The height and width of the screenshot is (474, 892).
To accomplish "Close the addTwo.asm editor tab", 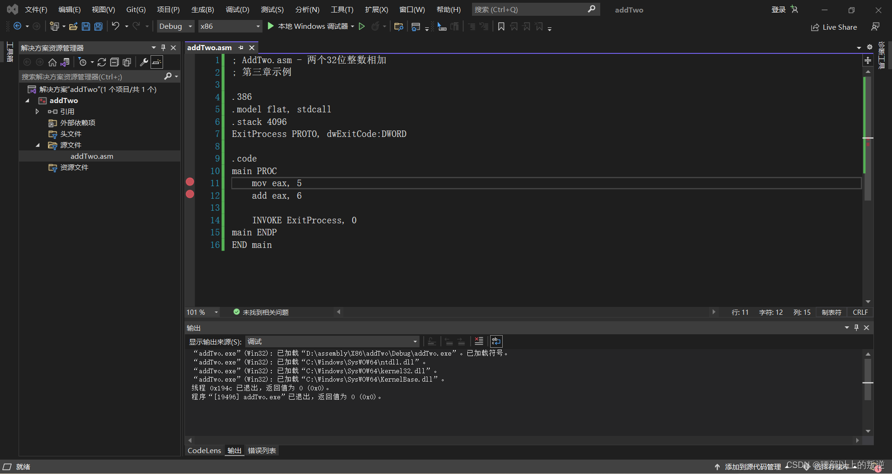I will click(x=252, y=48).
